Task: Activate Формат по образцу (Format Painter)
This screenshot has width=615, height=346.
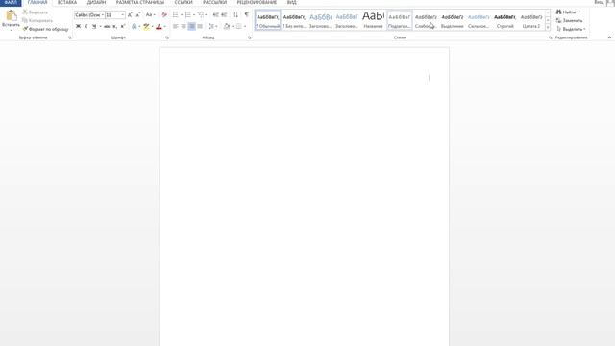Action: pos(45,29)
